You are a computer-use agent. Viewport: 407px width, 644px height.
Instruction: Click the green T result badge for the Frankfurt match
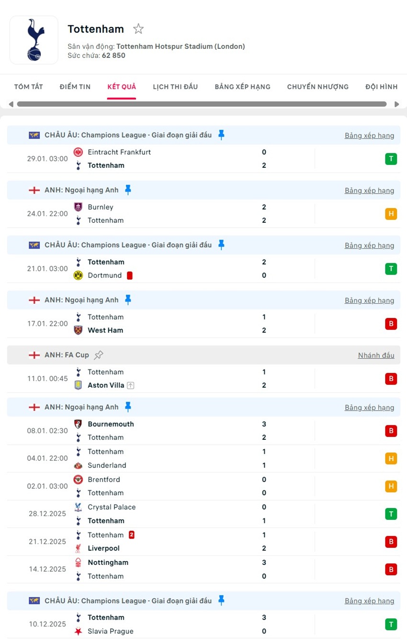pos(391,159)
